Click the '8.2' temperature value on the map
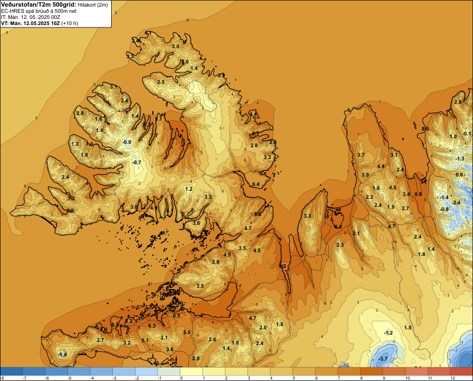Viewport: 473px width, 381px height. [x=258, y=214]
